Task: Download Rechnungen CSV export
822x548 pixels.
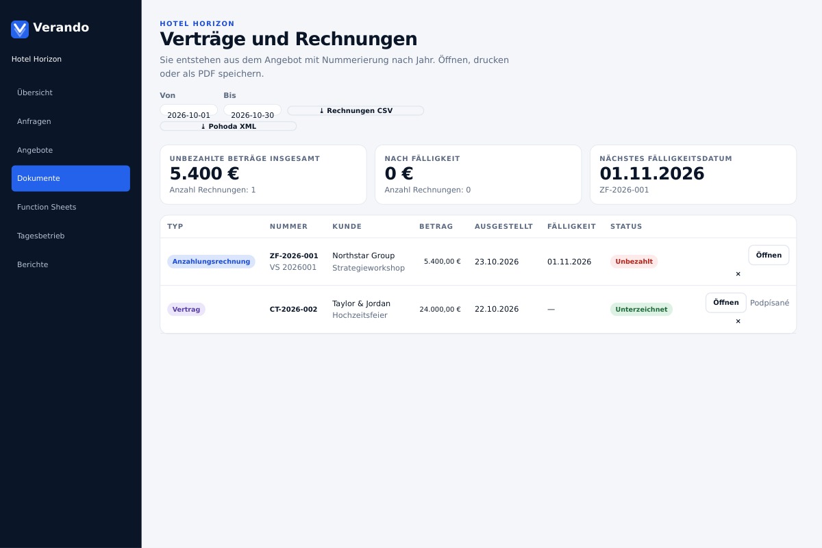Action: click(356, 110)
